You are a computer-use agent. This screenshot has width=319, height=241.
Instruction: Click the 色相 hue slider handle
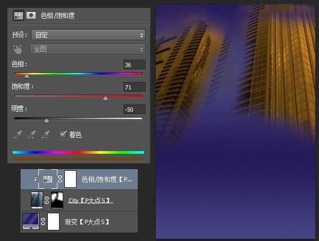point(27,76)
